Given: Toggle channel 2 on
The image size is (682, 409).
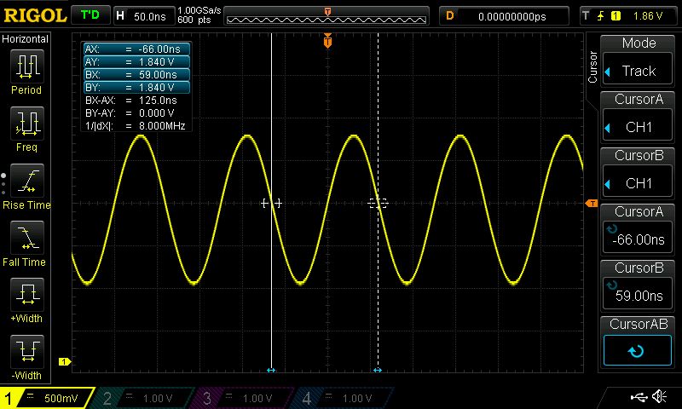Looking at the screenshot, I should click(x=145, y=398).
